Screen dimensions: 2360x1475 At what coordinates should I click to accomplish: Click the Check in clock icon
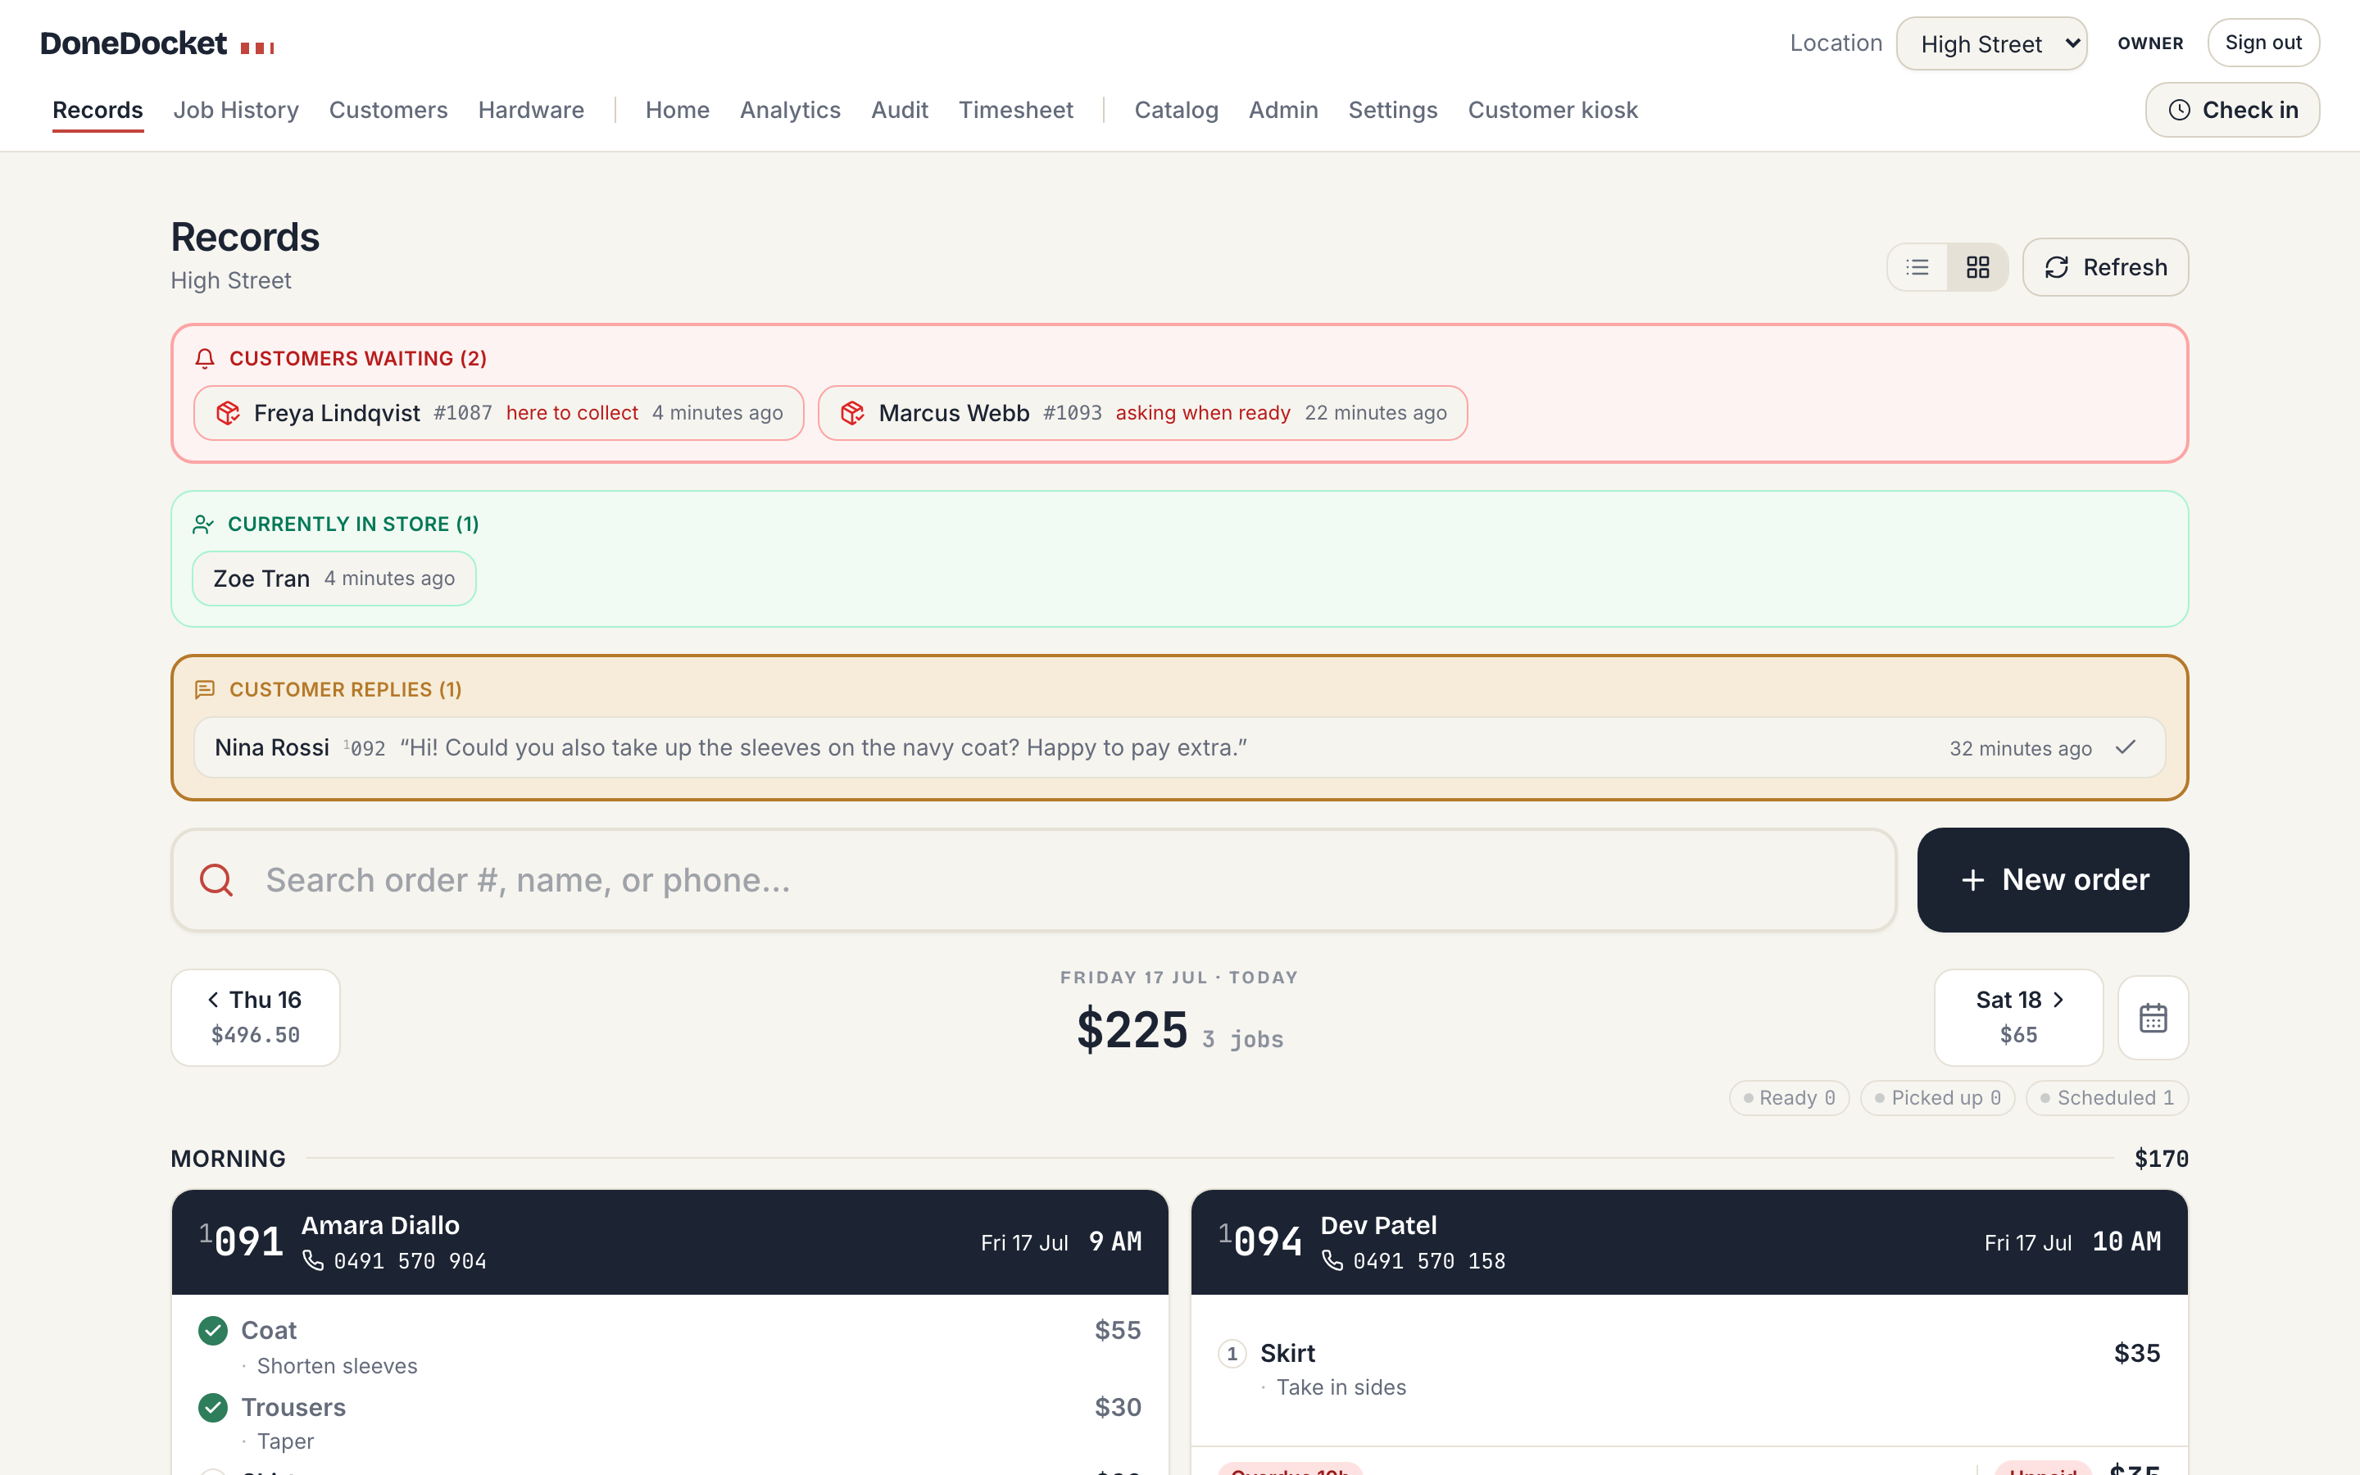(x=2180, y=111)
